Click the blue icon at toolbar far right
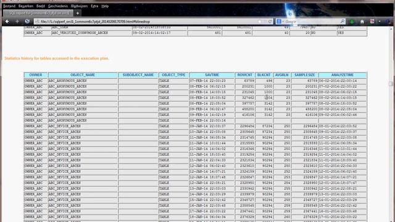The height and width of the screenshot is (222, 395). [388, 22]
